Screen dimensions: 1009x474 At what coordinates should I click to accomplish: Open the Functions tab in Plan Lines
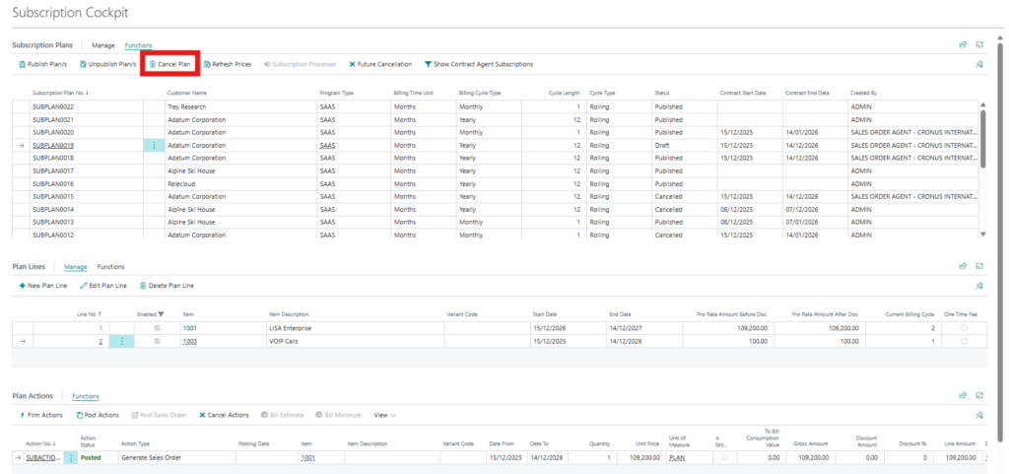coord(110,267)
